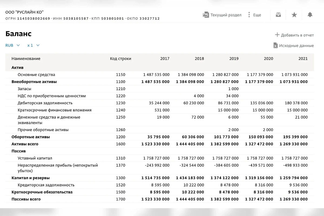324x216 pixels.
Task: Select the "Текущий раздел" menu item
Action: (x=226, y=15)
